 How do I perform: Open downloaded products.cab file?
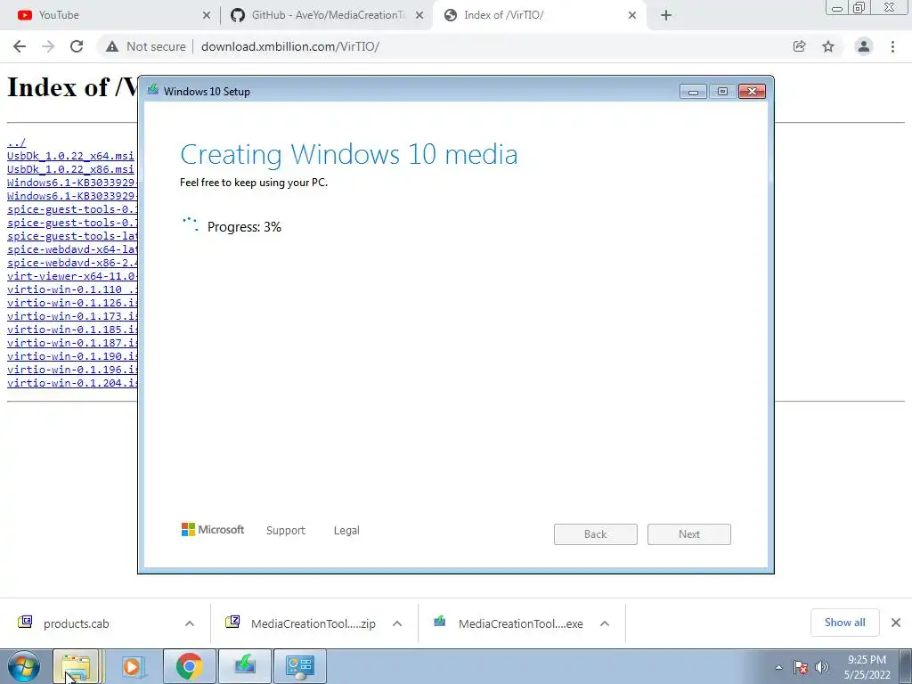(76, 623)
